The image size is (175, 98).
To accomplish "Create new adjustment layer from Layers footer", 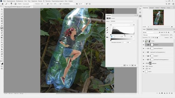I will [165, 93].
